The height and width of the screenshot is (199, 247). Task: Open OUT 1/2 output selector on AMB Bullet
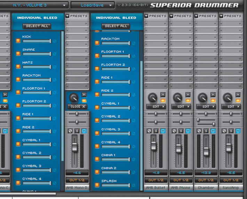point(156,180)
